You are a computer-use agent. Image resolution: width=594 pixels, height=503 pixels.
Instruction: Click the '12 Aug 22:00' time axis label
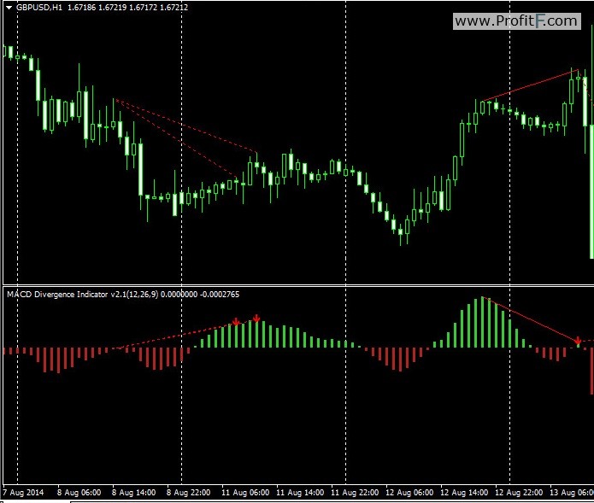519,493
